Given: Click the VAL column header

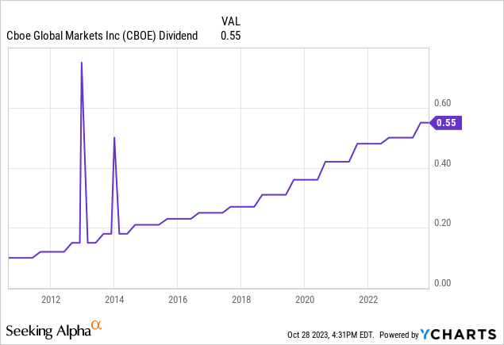Looking at the screenshot, I should click(229, 20).
